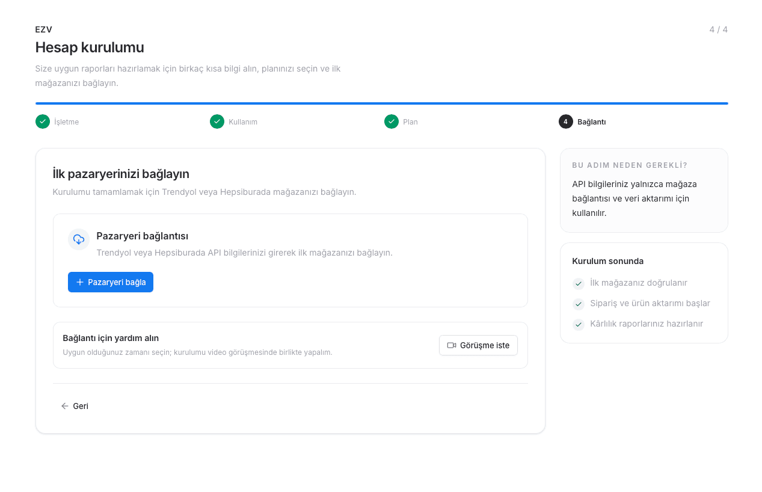Go back with the Geri button
The width and height of the screenshot is (762, 492).
pos(75,406)
